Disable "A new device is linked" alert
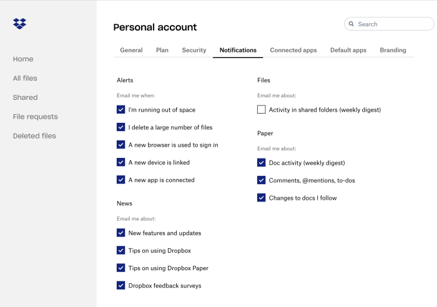The width and height of the screenshot is (437, 307). [120, 162]
